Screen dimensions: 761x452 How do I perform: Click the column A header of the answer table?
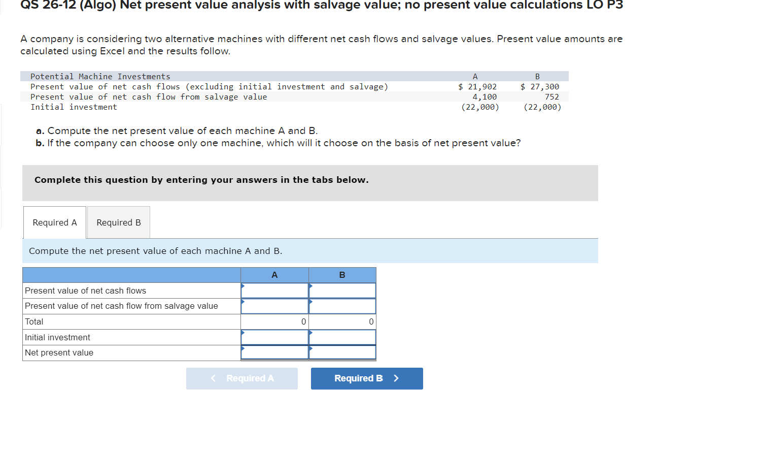click(274, 275)
